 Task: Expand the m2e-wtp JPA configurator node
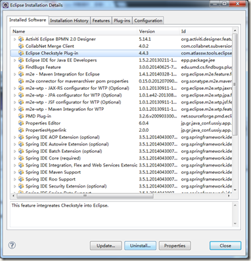point(15,95)
